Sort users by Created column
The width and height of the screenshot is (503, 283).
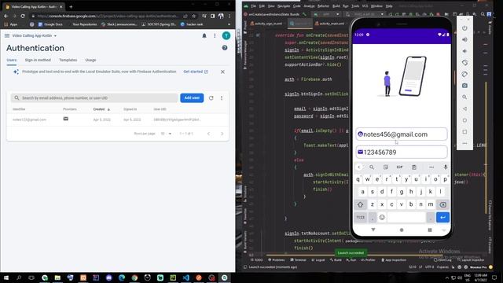tap(101, 109)
